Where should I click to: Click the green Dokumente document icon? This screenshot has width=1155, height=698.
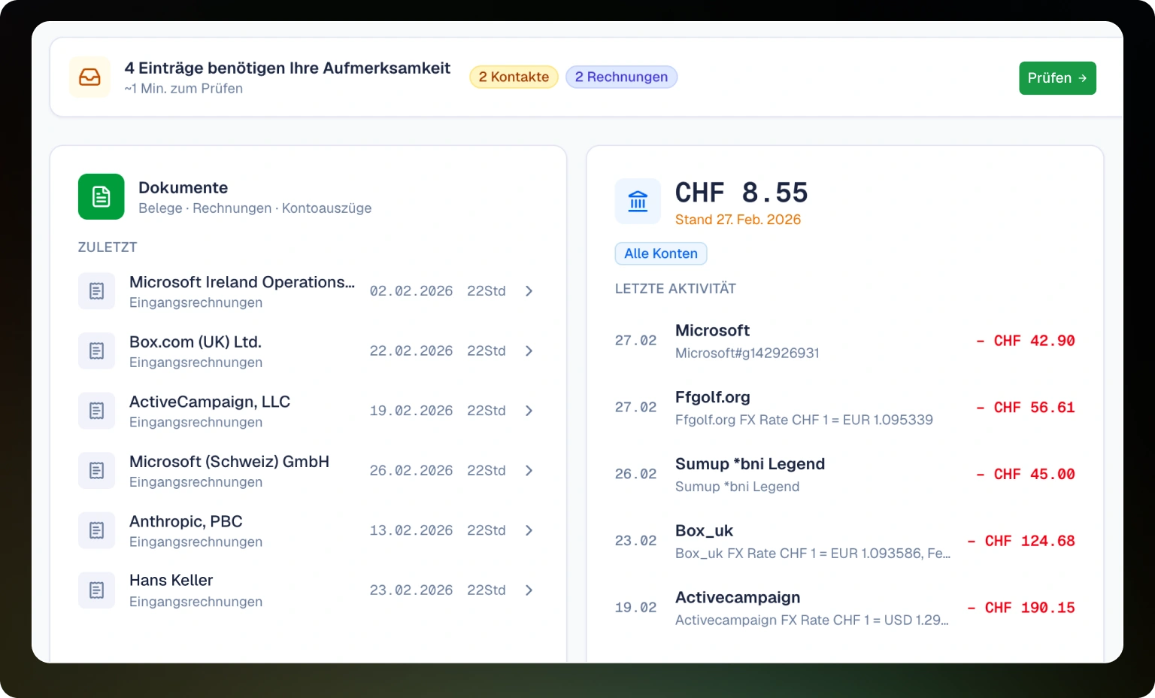[x=101, y=196]
